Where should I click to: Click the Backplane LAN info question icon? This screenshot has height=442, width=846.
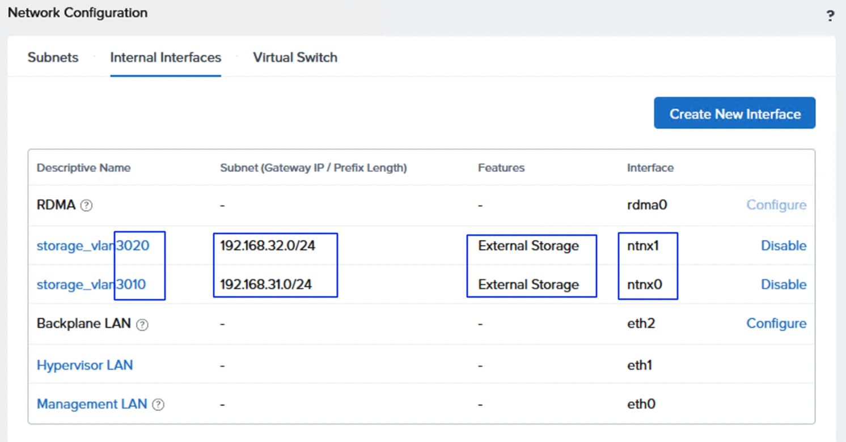[x=143, y=325]
